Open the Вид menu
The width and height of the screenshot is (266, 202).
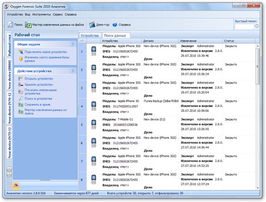coord(28,14)
